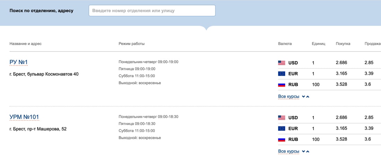This screenshot has width=381, height=161.
Task: Click the "Валюта" column header
Action: 285,44
